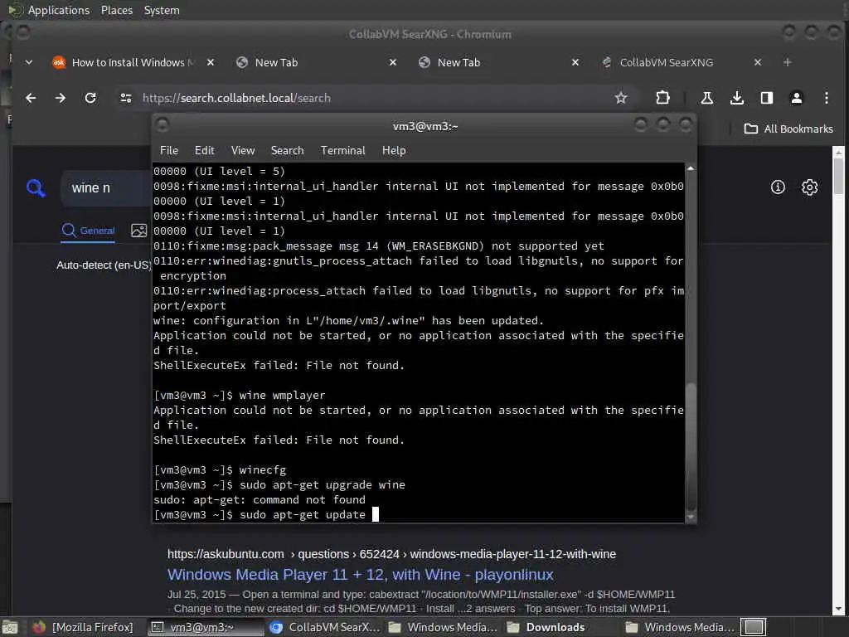
Task: Click the terminal window menu icon
Action: [163, 125]
